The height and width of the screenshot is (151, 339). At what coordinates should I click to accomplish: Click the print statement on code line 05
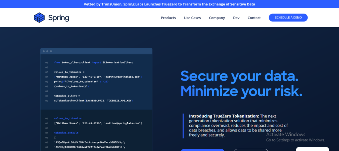[81, 82]
